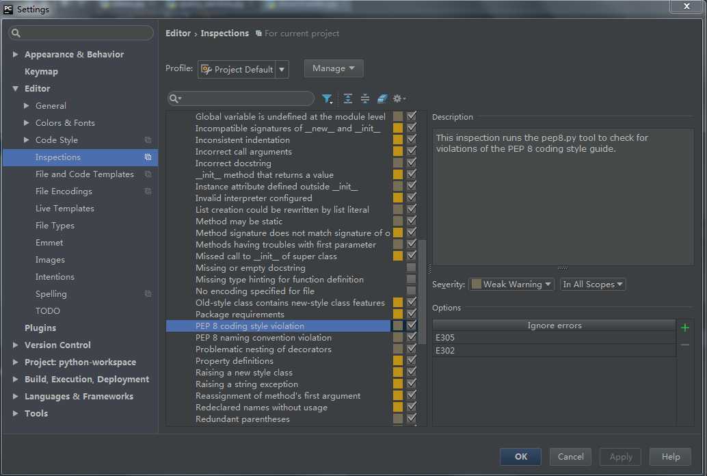Open Live Templates settings
This screenshot has width=707, height=476.
[64, 209]
